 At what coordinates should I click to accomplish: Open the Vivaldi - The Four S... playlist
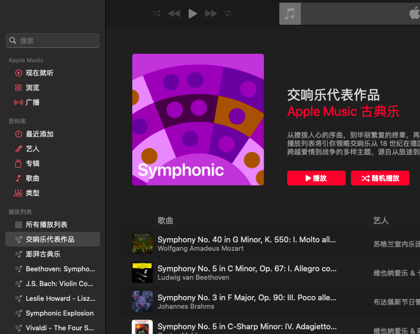click(53, 328)
